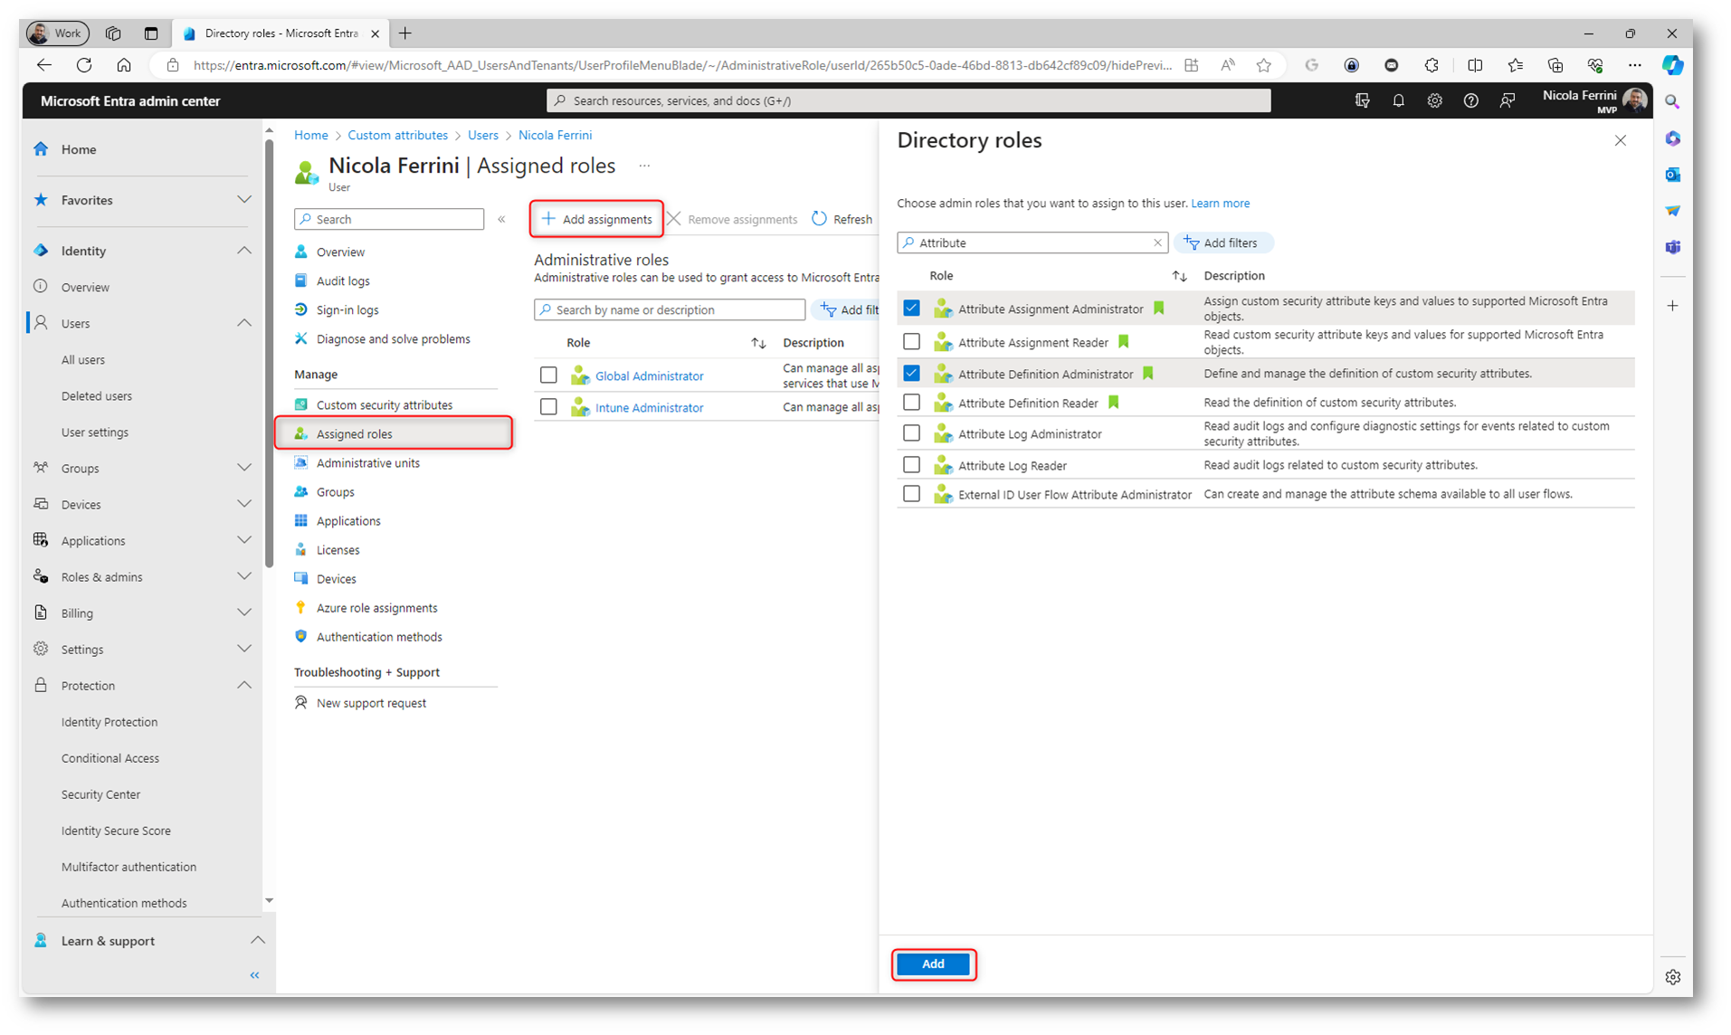The image size is (1731, 1035).
Task: Add this page to favorites star icon
Action: [1264, 65]
